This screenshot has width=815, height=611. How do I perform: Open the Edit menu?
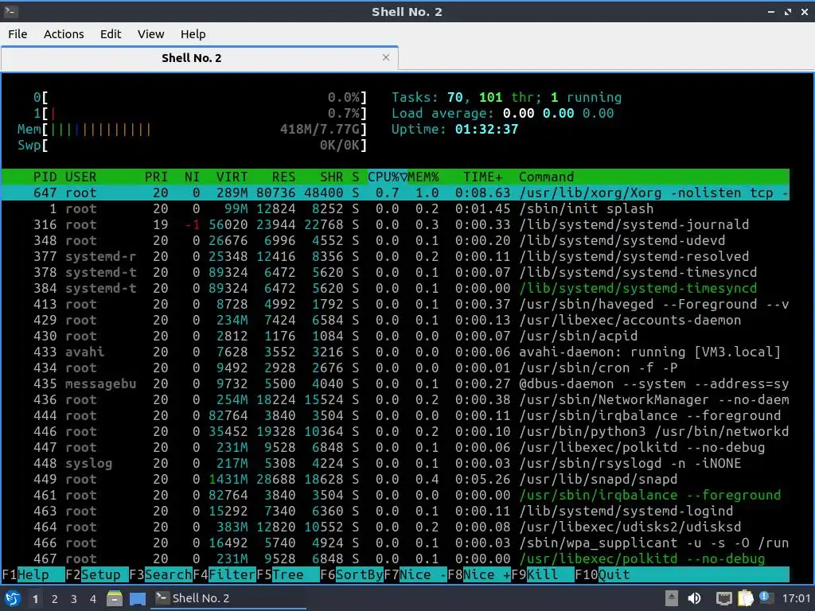111,34
